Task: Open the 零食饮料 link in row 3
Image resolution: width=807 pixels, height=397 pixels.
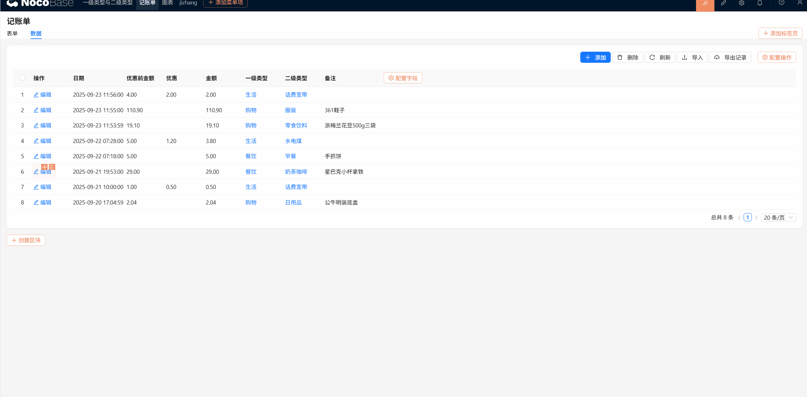Action: click(x=296, y=126)
